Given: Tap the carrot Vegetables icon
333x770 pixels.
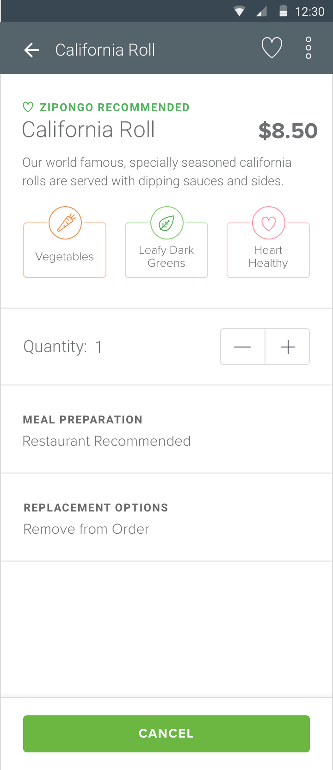Looking at the screenshot, I should [65, 223].
